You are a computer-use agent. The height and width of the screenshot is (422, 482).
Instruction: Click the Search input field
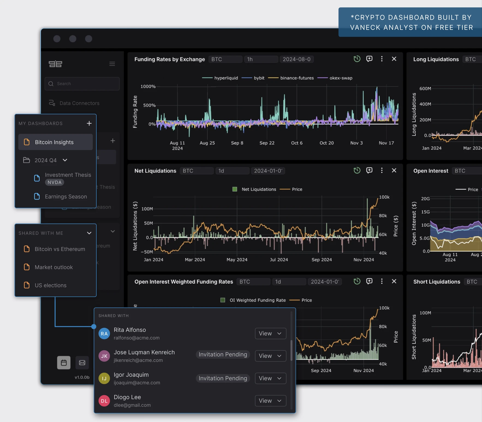(82, 84)
